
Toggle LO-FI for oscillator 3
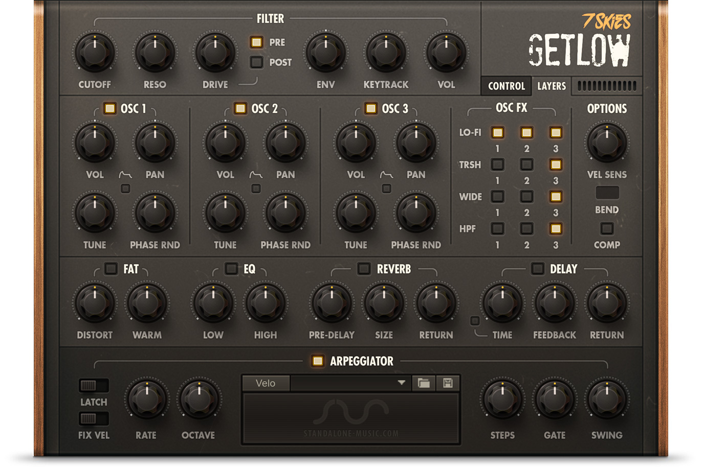(x=556, y=133)
